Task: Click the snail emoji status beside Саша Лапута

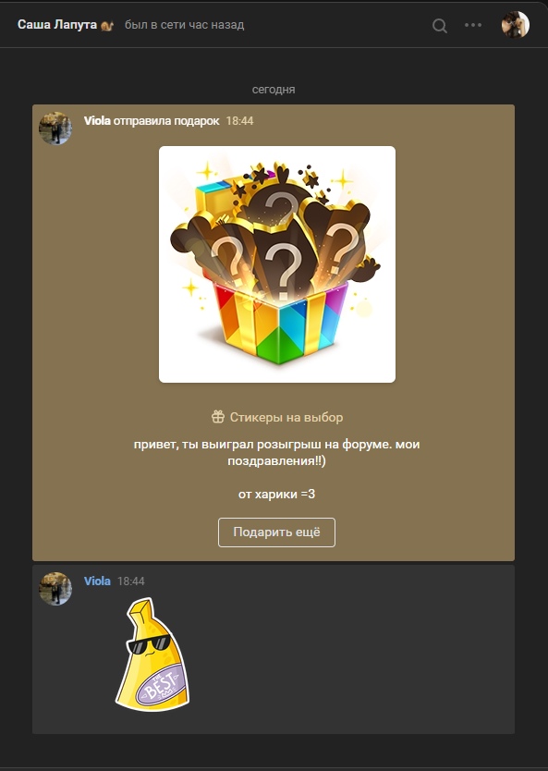Action: (107, 25)
